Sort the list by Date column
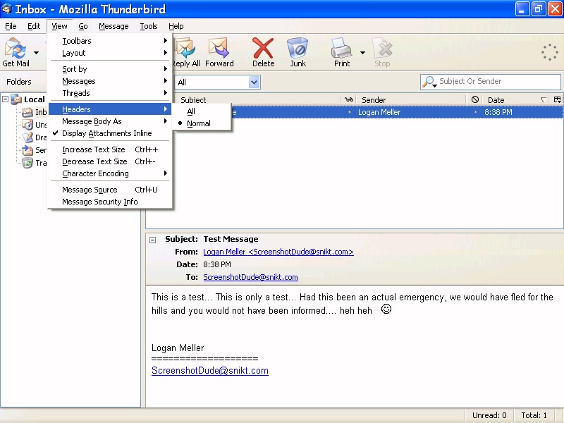 click(x=516, y=100)
